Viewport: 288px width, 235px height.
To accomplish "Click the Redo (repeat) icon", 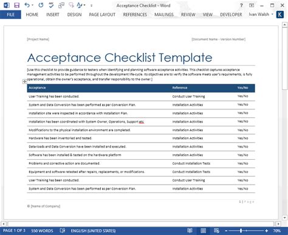I will click(41, 5).
